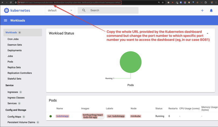
Task: Open the cookie extension icon
Action: pyautogui.click(x=197, y=2)
